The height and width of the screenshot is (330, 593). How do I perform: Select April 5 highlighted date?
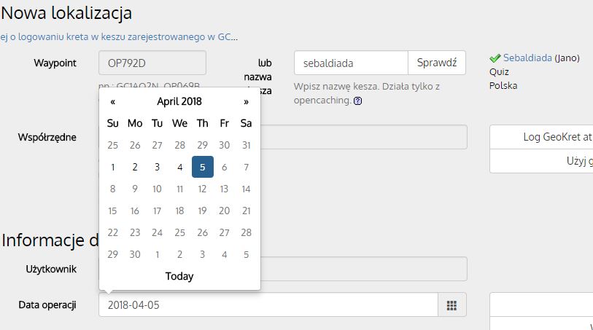(x=202, y=167)
